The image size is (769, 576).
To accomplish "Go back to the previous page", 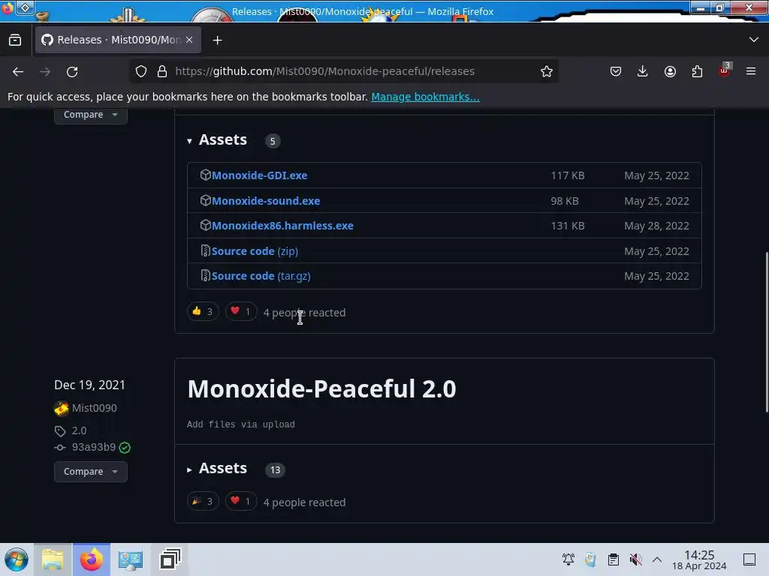I will [x=18, y=71].
